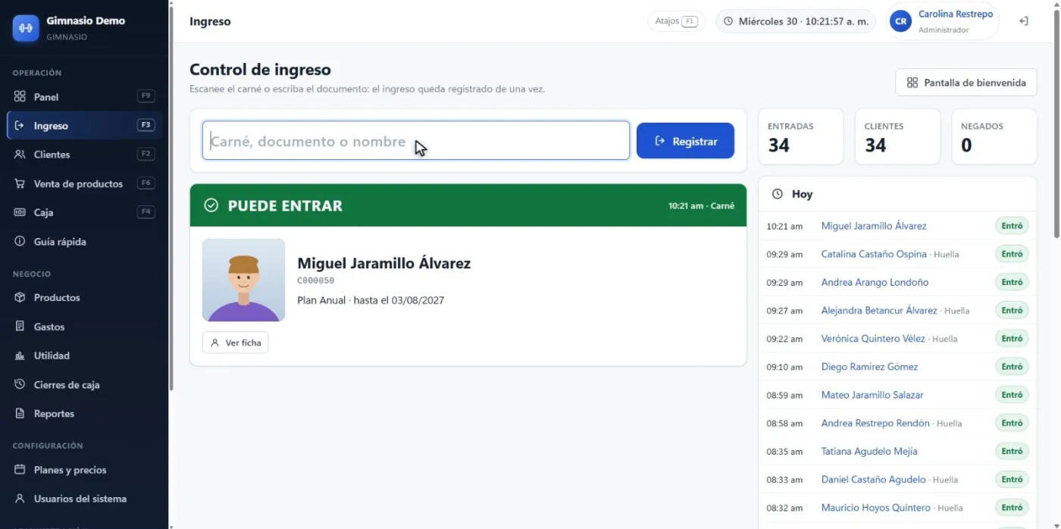Open Pantalla de bienvenida
The image size is (1061, 529).
point(966,83)
